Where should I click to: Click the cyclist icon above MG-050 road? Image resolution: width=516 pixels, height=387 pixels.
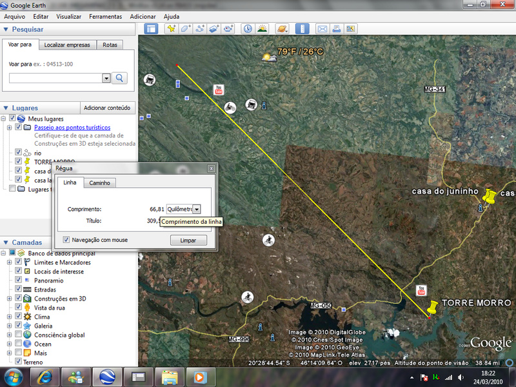(247, 297)
